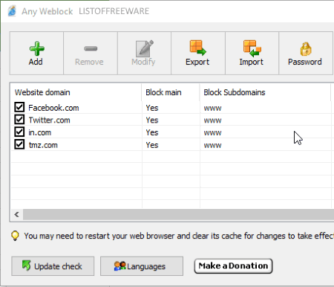Click Yes cell in Facebook.com row
The height and width of the screenshot is (287, 334).
coord(152,108)
